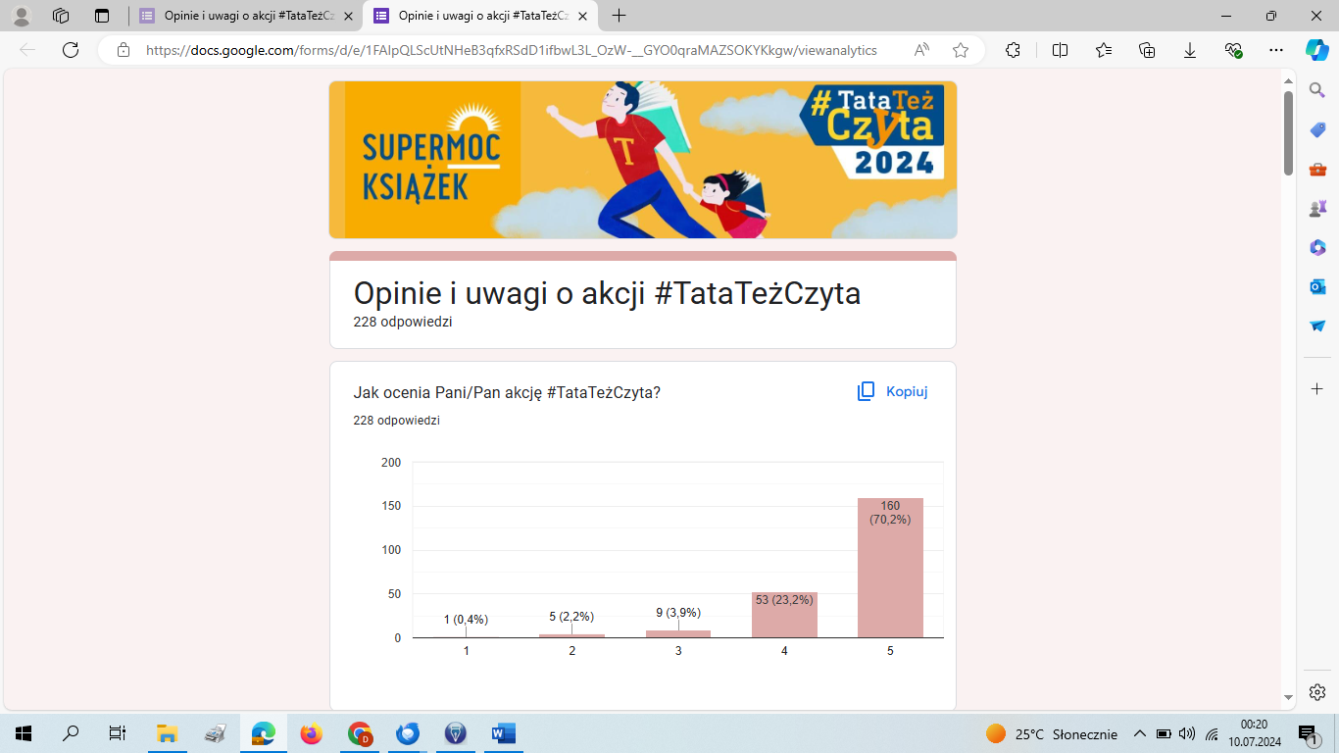Open Word from the Windows taskbar
Image resolution: width=1339 pixels, height=753 pixels.
[x=504, y=733]
